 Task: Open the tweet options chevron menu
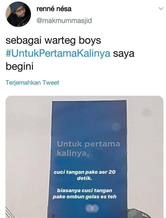pos(161,9)
